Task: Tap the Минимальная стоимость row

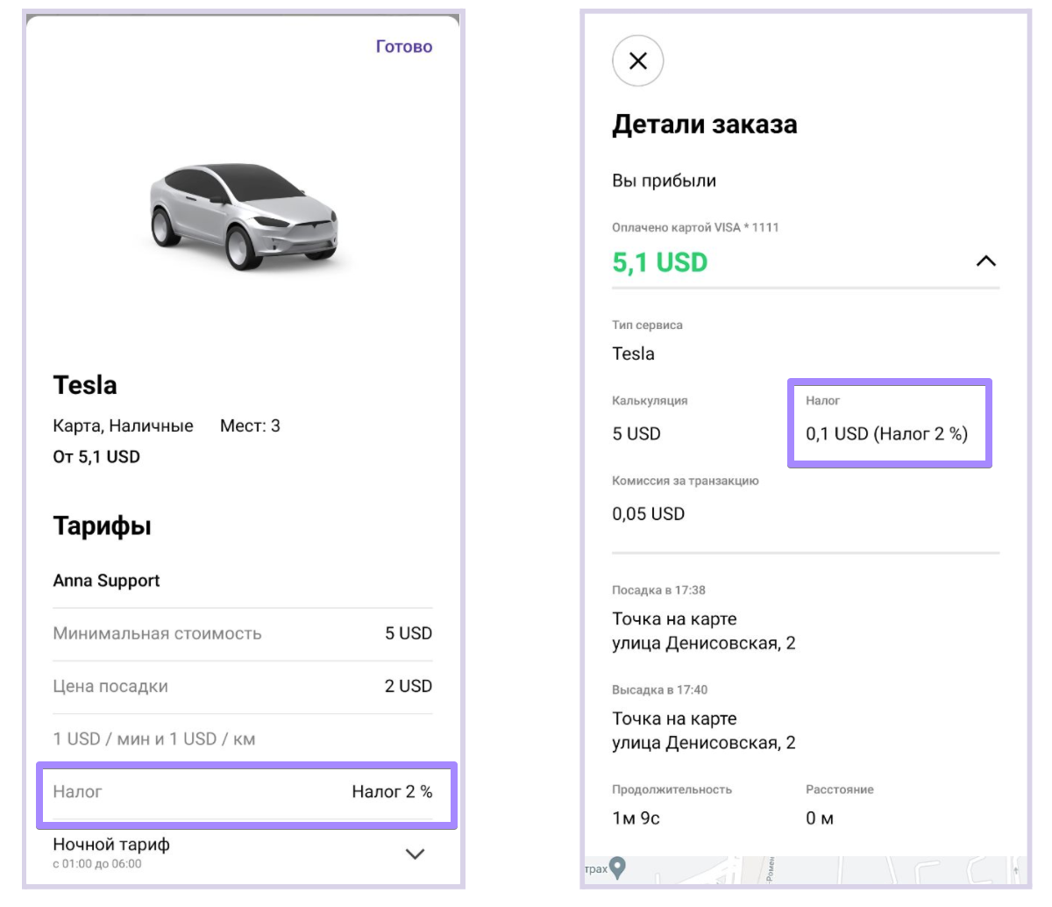Action: pos(243,633)
